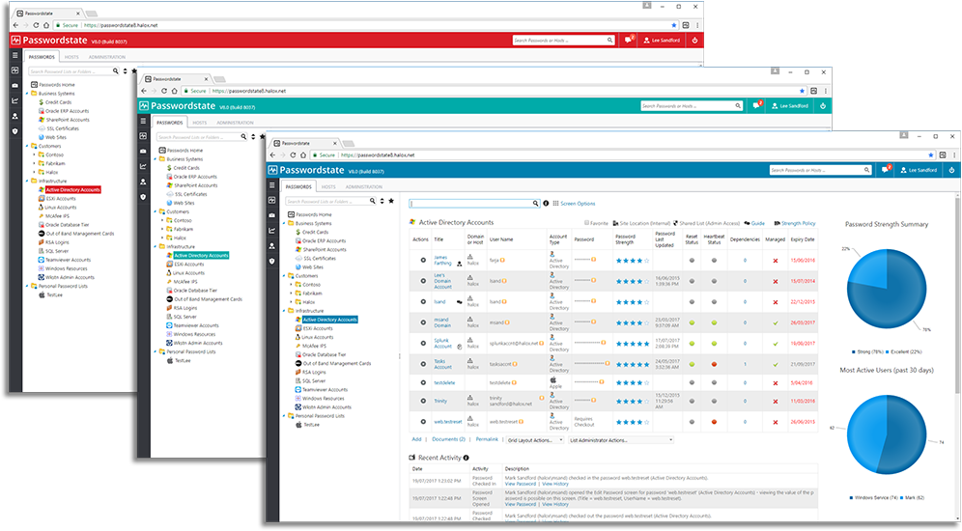Open Grid Layout Actions dropdown

pos(535,440)
